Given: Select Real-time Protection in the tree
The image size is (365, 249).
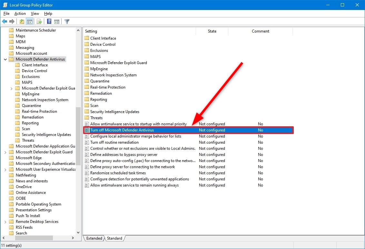Looking at the screenshot, I should pyautogui.click(x=39, y=111).
